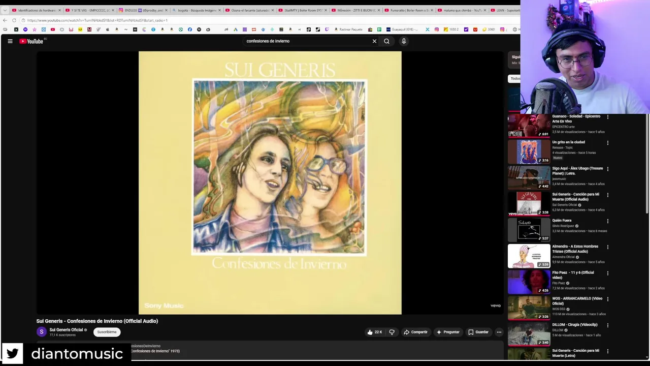This screenshot has height=366, width=650.
Task: Go back with the browser back arrow
Action: [x=5, y=20]
